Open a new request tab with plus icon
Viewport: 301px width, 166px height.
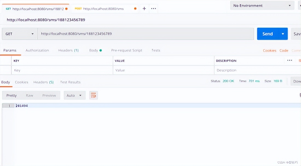[144, 9]
